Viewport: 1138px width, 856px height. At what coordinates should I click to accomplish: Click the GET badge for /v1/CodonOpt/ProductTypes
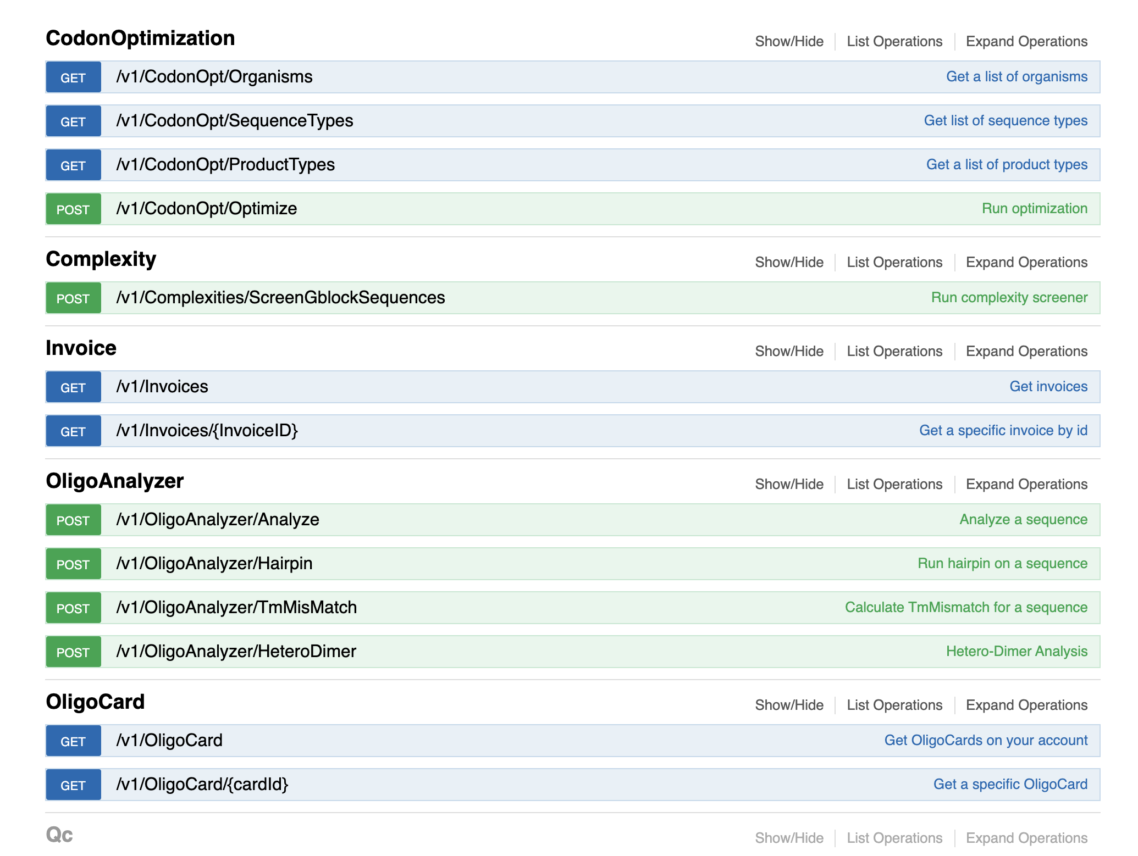pyautogui.click(x=73, y=165)
